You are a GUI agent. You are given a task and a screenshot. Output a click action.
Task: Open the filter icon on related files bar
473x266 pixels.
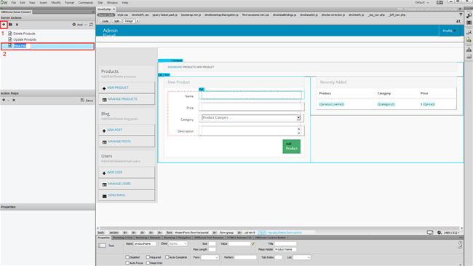click(x=461, y=15)
